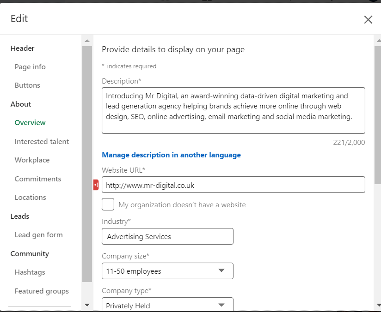Click the red icon beside Website URL field
Screen dimensions: 381x312
[x=96, y=185]
